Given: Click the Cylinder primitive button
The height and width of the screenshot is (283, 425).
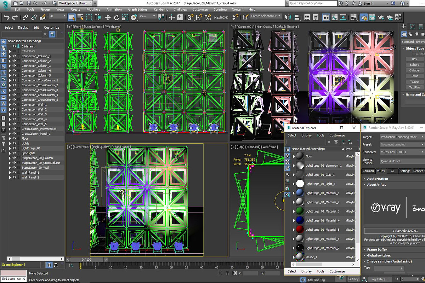Looking at the screenshot, I should point(414,70).
